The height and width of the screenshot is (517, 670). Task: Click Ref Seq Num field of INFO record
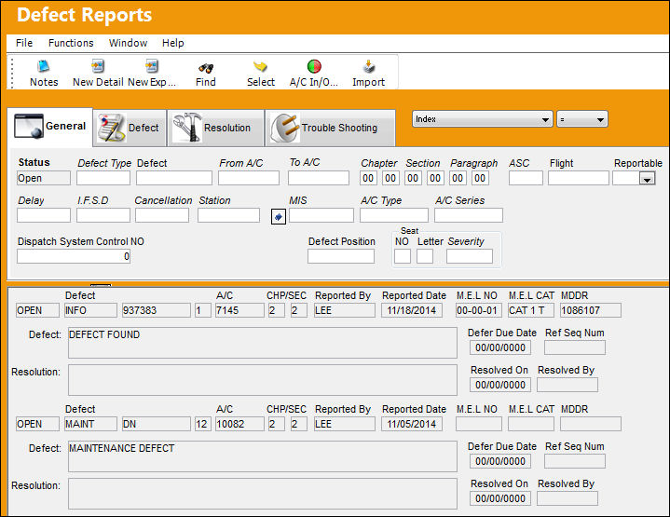tap(575, 347)
